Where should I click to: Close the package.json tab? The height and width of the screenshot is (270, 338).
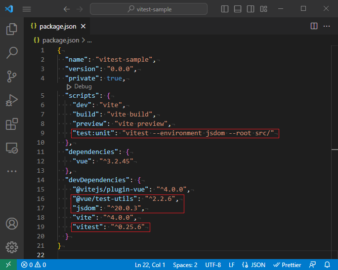tap(83, 27)
